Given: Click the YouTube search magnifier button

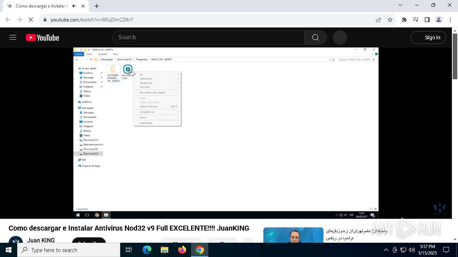Looking at the screenshot, I should [x=315, y=37].
